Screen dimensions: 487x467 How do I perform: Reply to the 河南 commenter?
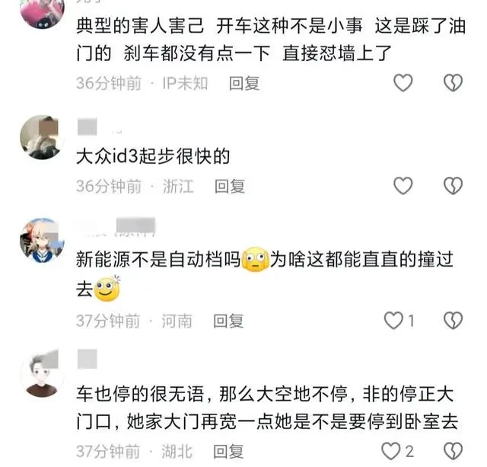pyautogui.click(x=228, y=321)
